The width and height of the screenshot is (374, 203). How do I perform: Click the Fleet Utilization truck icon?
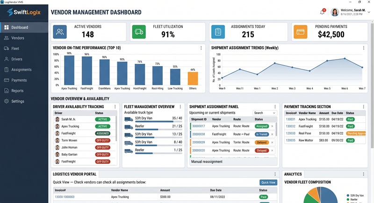(x=139, y=32)
